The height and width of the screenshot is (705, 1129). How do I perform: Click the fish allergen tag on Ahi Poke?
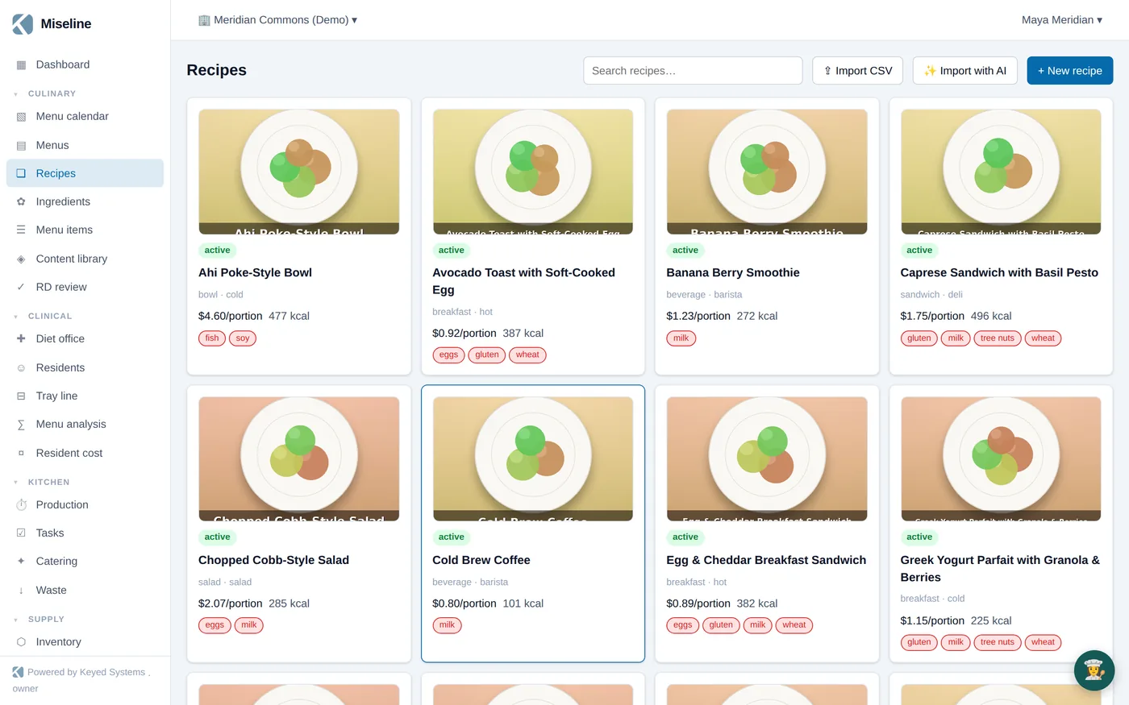pos(212,338)
